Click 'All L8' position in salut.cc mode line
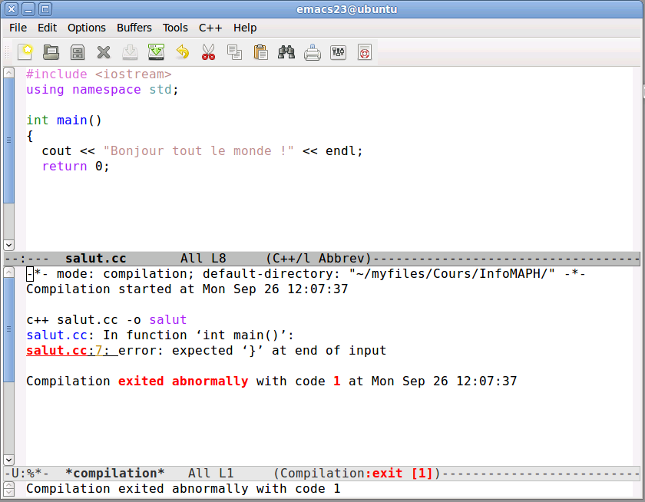Viewport: 645px width, 502px height. click(x=203, y=259)
